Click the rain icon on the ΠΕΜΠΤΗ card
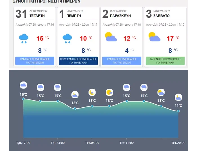197x151 pixels. point(67,38)
